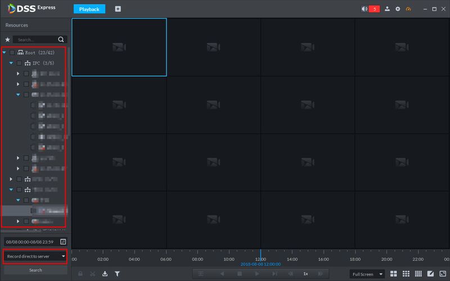Click the download recording icon

[105, 274]
